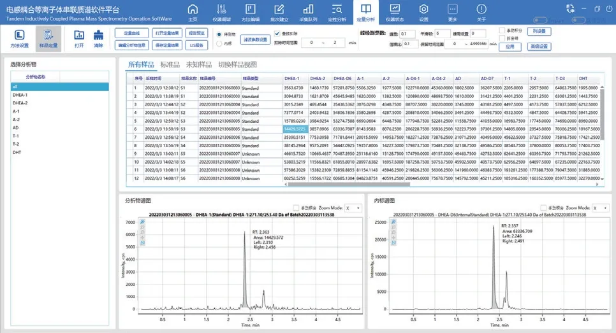Open Zoom Mode dropdown in internal standard panel
The height and width of the screenshot is (333, 616).
[x=601, y=208]
